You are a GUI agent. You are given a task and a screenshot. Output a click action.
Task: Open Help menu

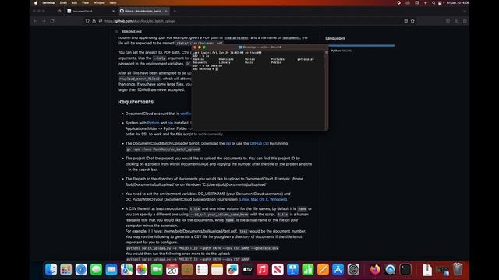tap(112, 2)
